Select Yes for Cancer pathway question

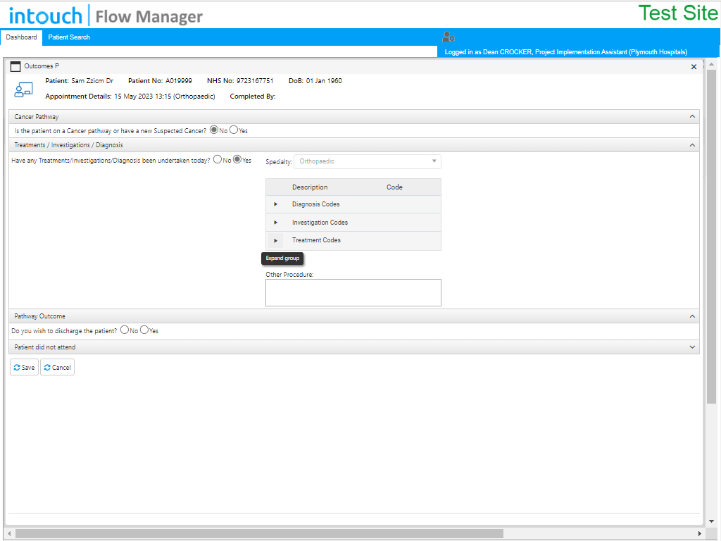[x=234, y=130]
